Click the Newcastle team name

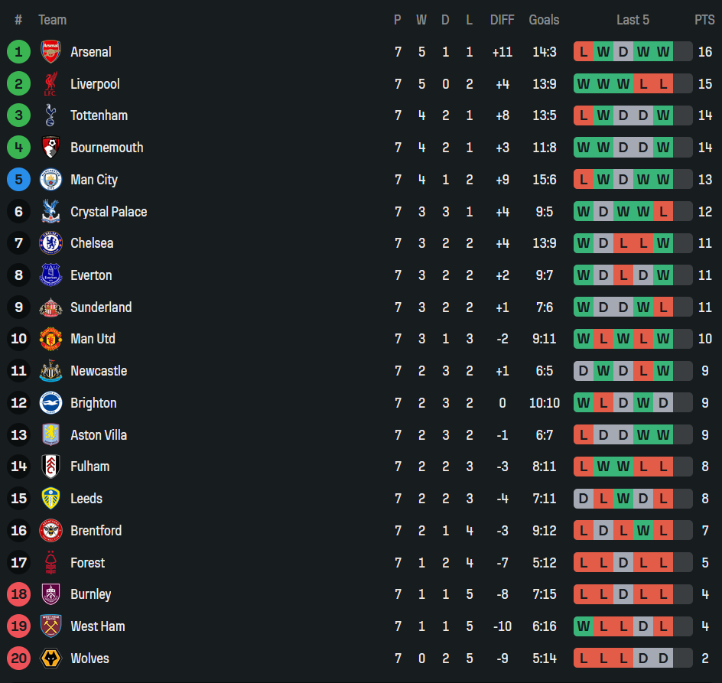click(99, 371)
